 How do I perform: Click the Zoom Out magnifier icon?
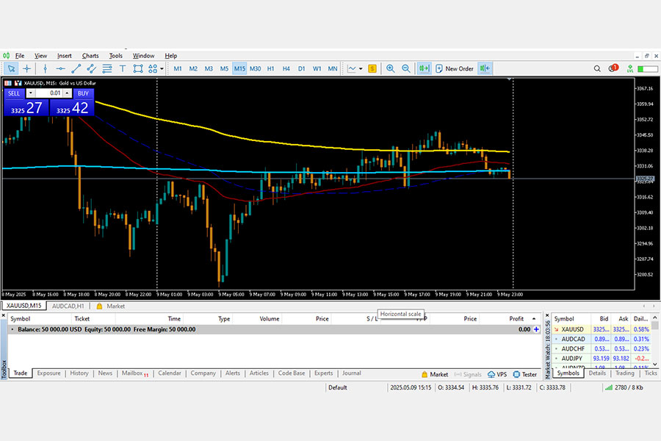coord(406,68)
